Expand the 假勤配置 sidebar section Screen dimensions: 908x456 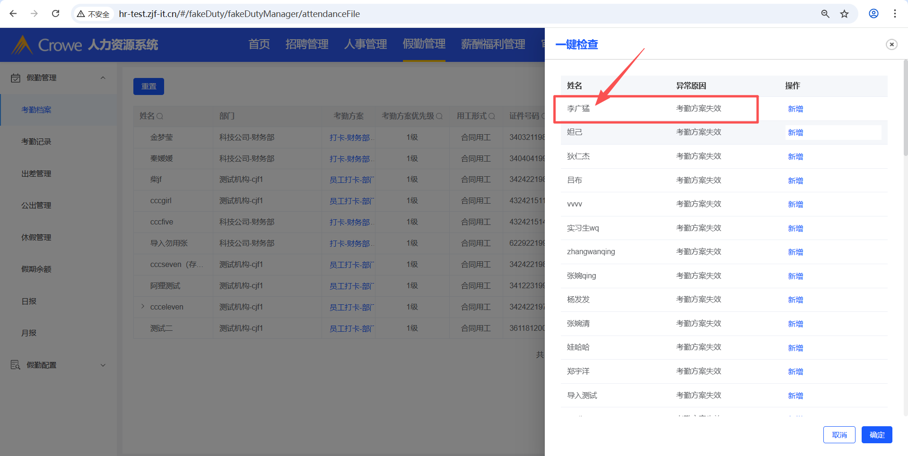(x=103, y=365)
